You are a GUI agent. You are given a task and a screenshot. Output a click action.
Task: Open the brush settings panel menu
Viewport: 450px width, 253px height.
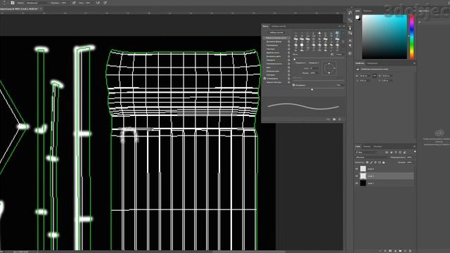click(x=344, y=26)
